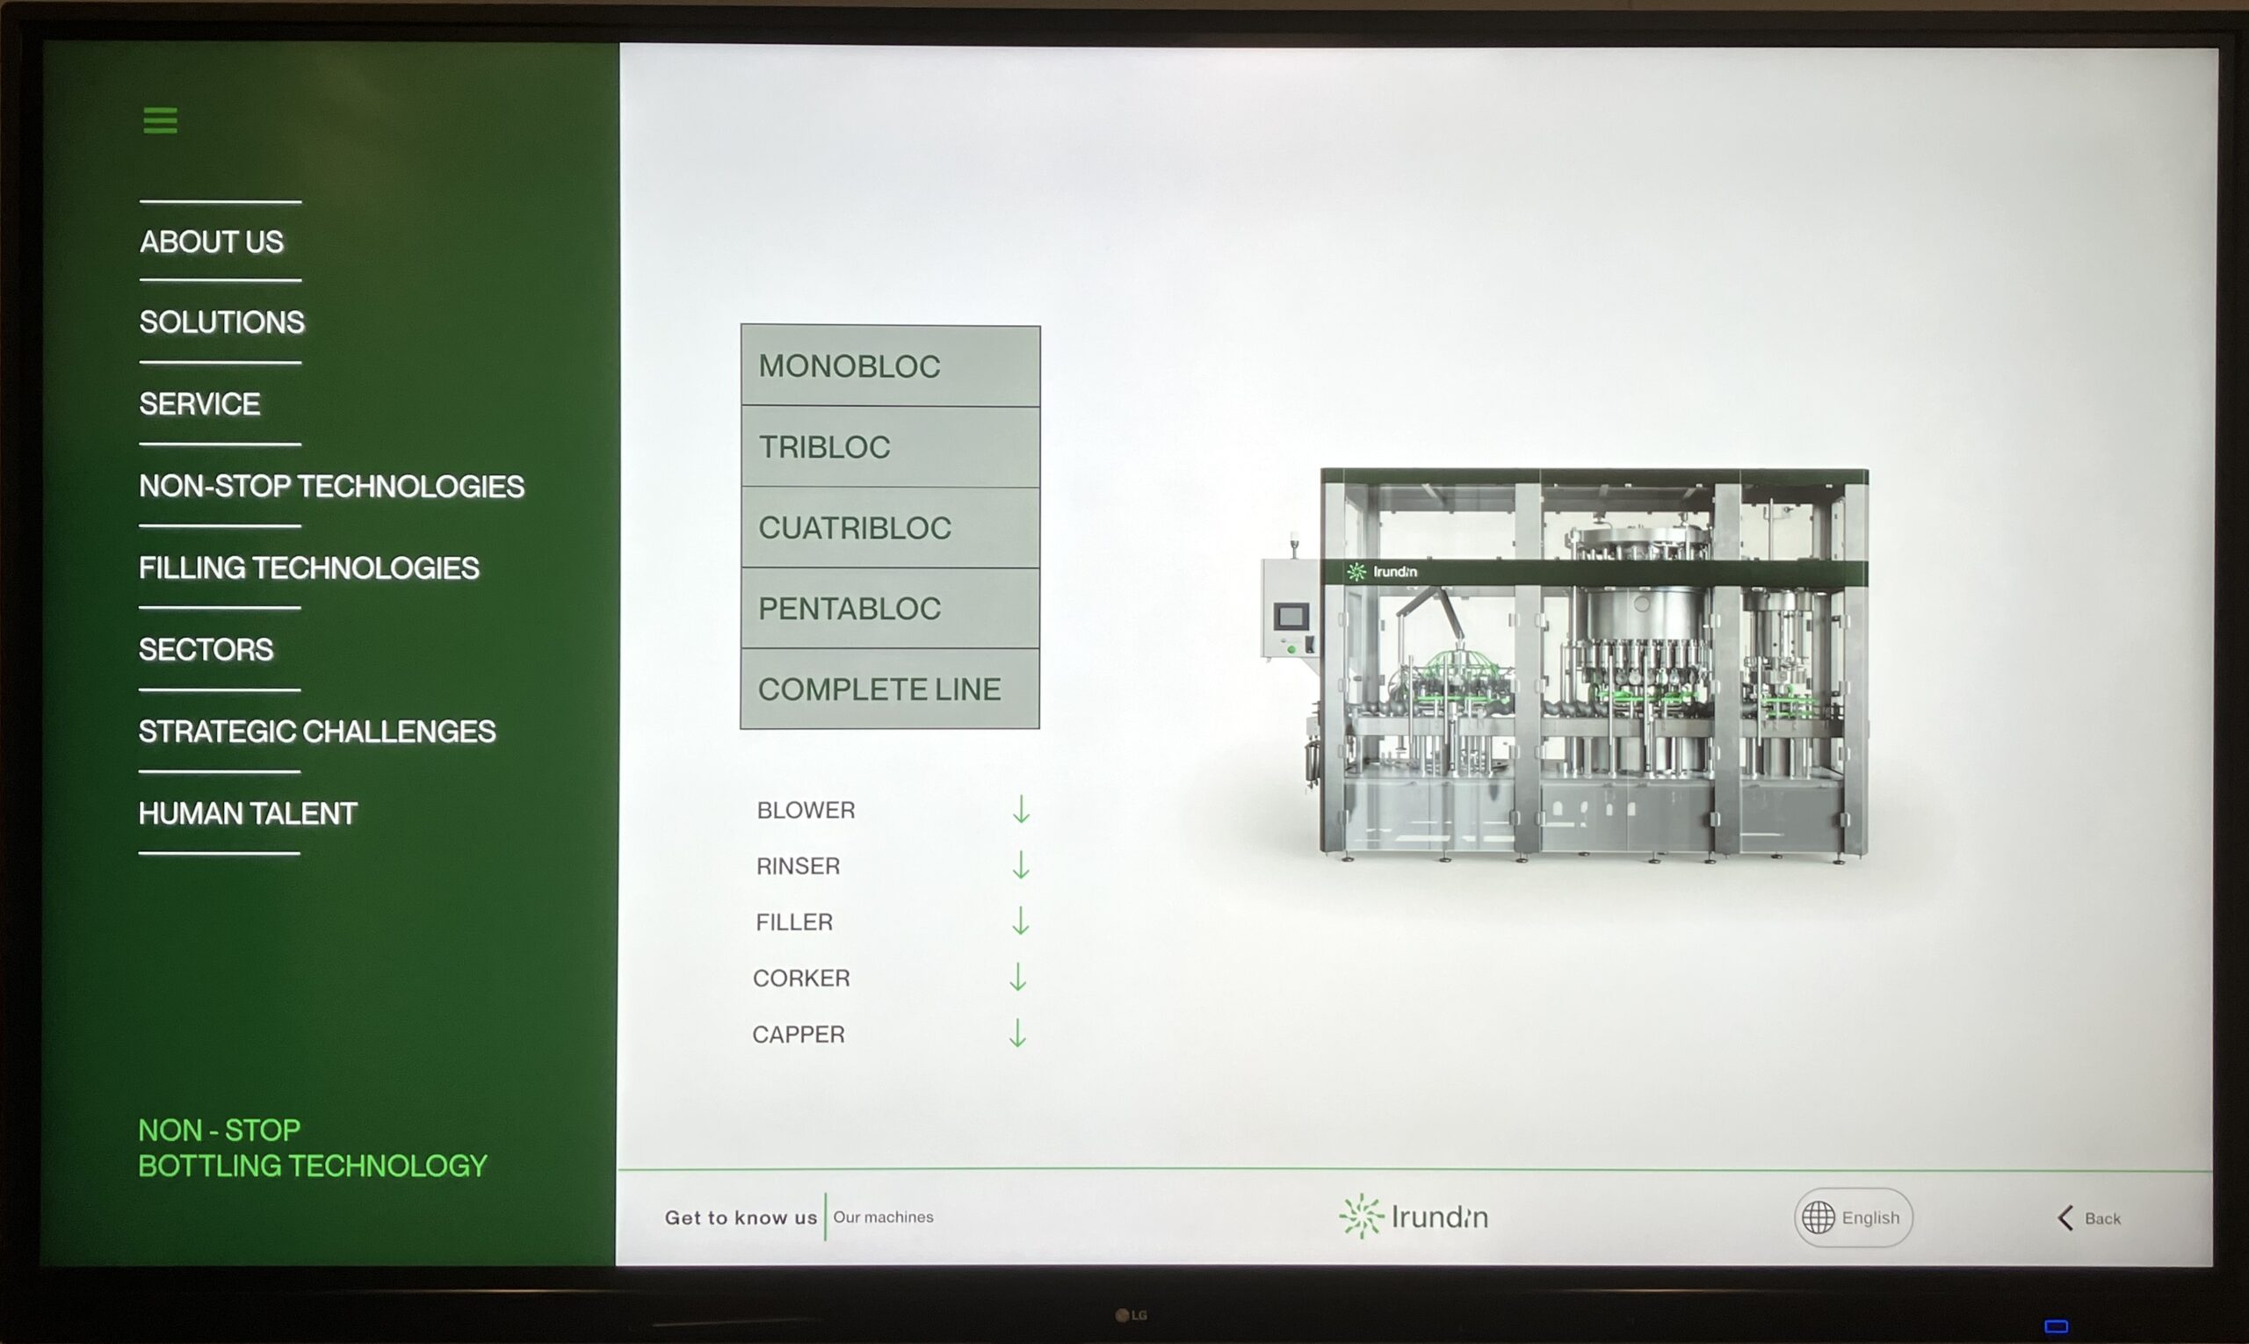Tap the machine's touchscreen control panel

1291,617
